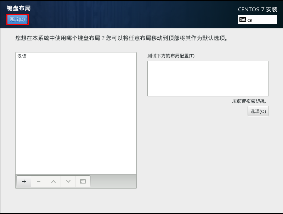Click the cn keyboard indicator
This screenshot has width=283, height=214.
257,20
